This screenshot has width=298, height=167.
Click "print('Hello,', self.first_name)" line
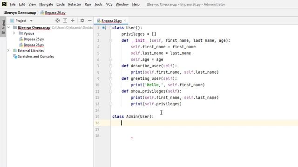click(x=168, y=85)
